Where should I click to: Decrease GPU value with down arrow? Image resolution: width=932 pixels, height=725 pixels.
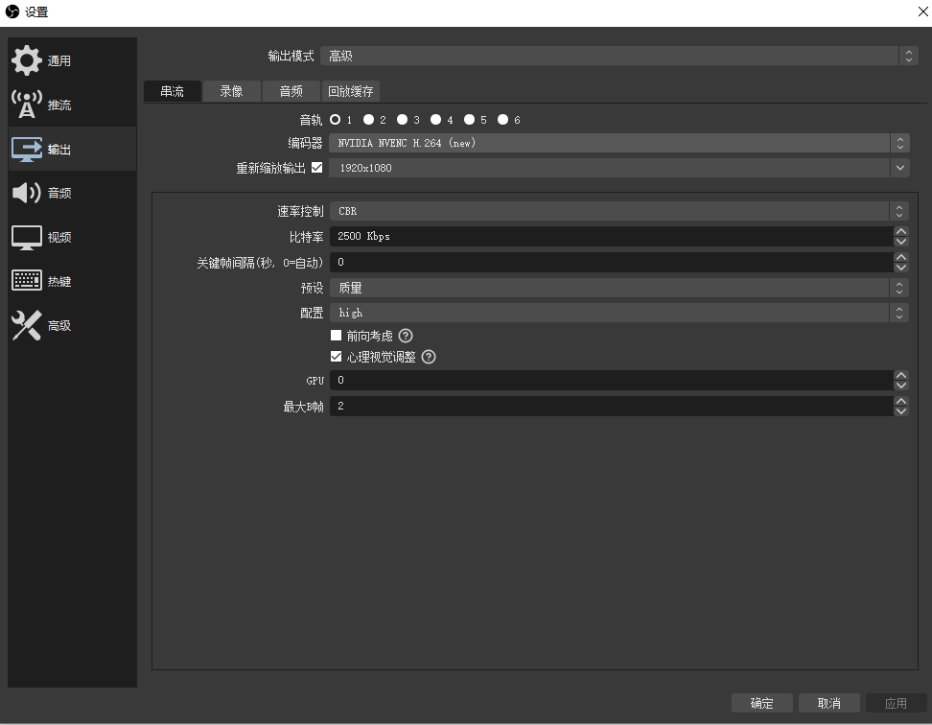pyautogui.click(x=901, y=386)
